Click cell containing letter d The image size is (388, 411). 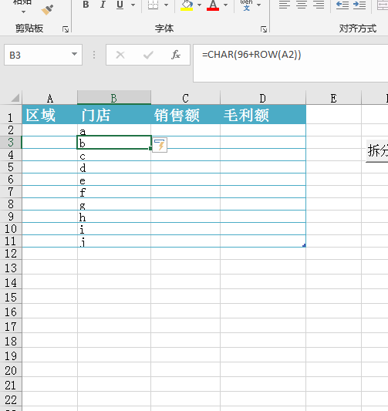tap(114, 167)
